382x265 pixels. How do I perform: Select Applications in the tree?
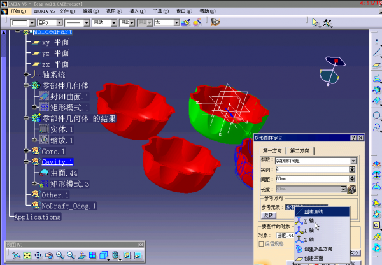tap(38, 217)
